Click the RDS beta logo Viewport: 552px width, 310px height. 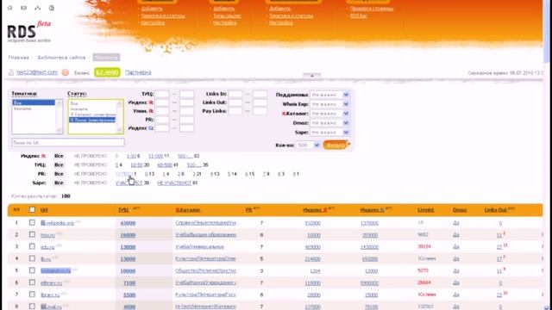(28, 32)
